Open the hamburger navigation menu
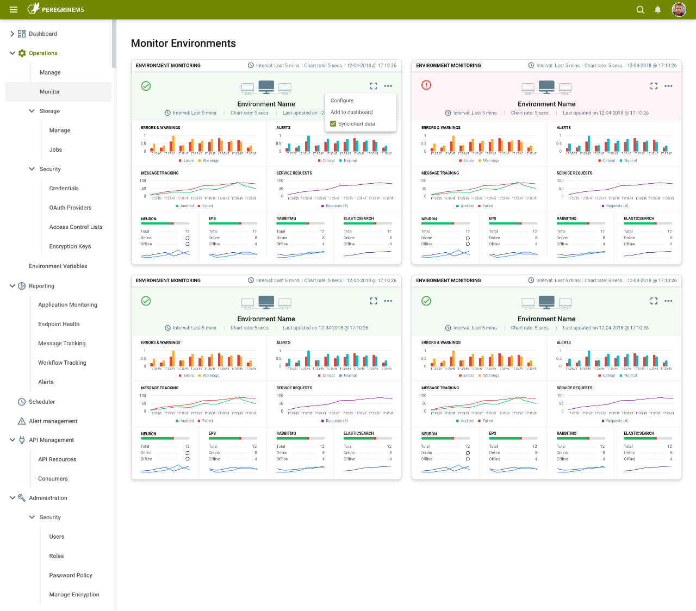696x611 pixels. coord(14,9)
